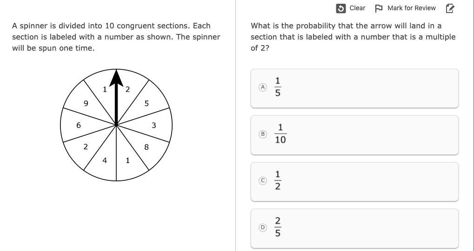Click the probability question text
The image size is (474, 251).
(x=353, y=37)
